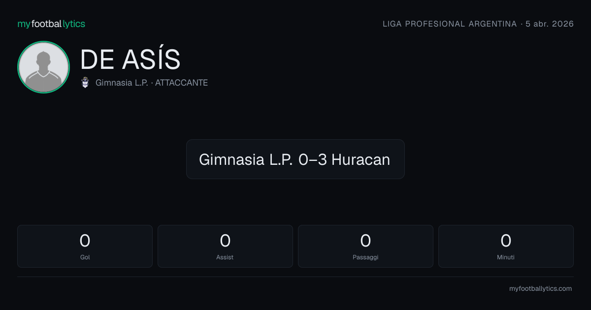Click the zero value above Passaggi
Viewport: 591px width, 310px height.
[x=365, y=241]
